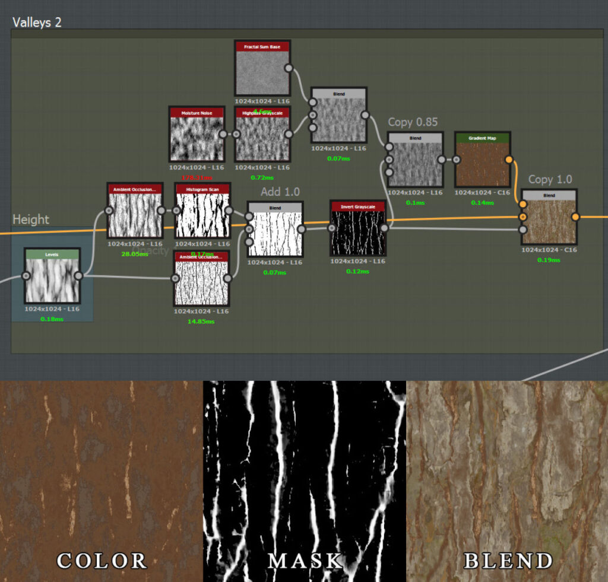Image resolution: width=608 pixels, height=582 pixels.
Task: Click the Copy 1.0 Blend orange output connector
Action: tap(575, 217)
